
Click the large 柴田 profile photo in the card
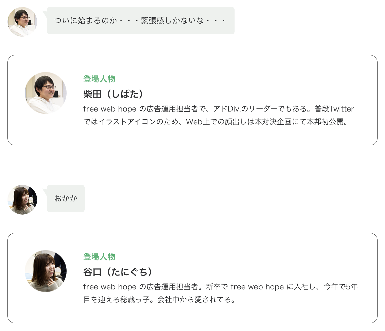tap(46, 93)
